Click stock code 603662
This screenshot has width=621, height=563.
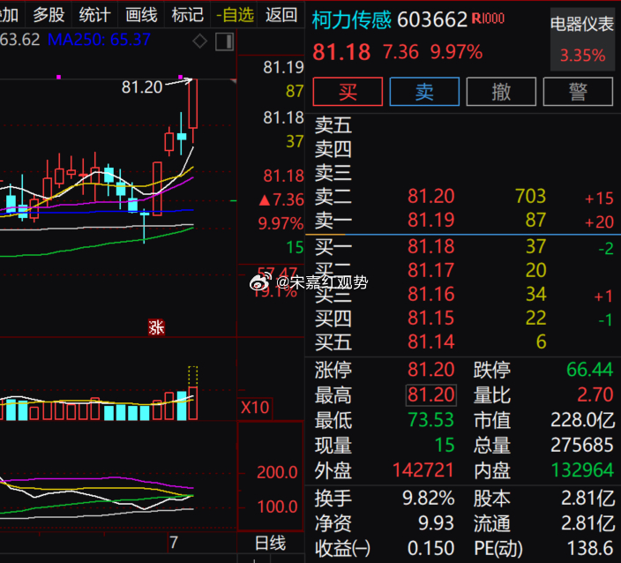[432, 19]
